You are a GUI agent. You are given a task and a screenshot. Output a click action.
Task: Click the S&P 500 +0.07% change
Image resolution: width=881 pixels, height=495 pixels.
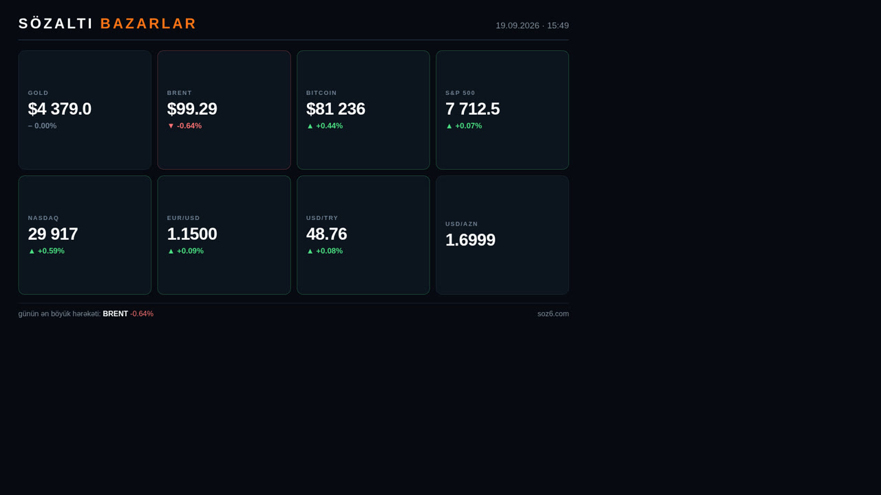[464, 126]
